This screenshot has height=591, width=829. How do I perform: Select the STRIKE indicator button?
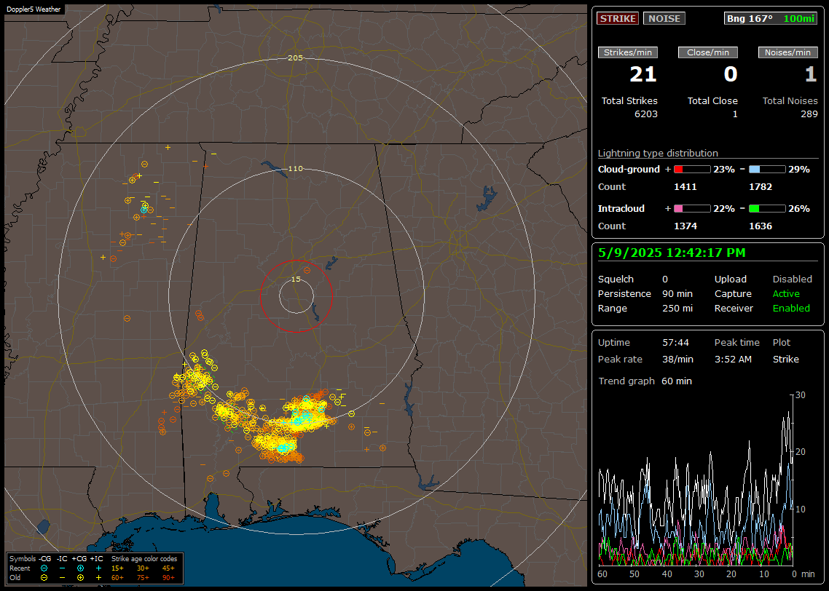tap(618, 18)
